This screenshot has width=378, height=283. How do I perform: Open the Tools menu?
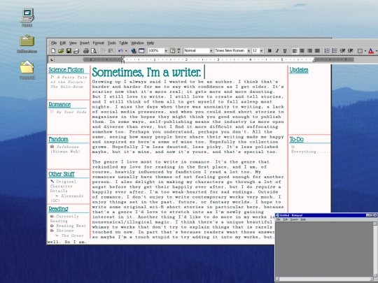111,43
